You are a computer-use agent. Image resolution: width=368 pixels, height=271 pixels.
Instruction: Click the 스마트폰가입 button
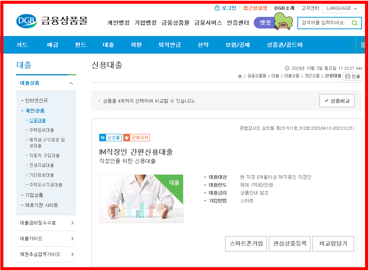[x=246, y=244]
